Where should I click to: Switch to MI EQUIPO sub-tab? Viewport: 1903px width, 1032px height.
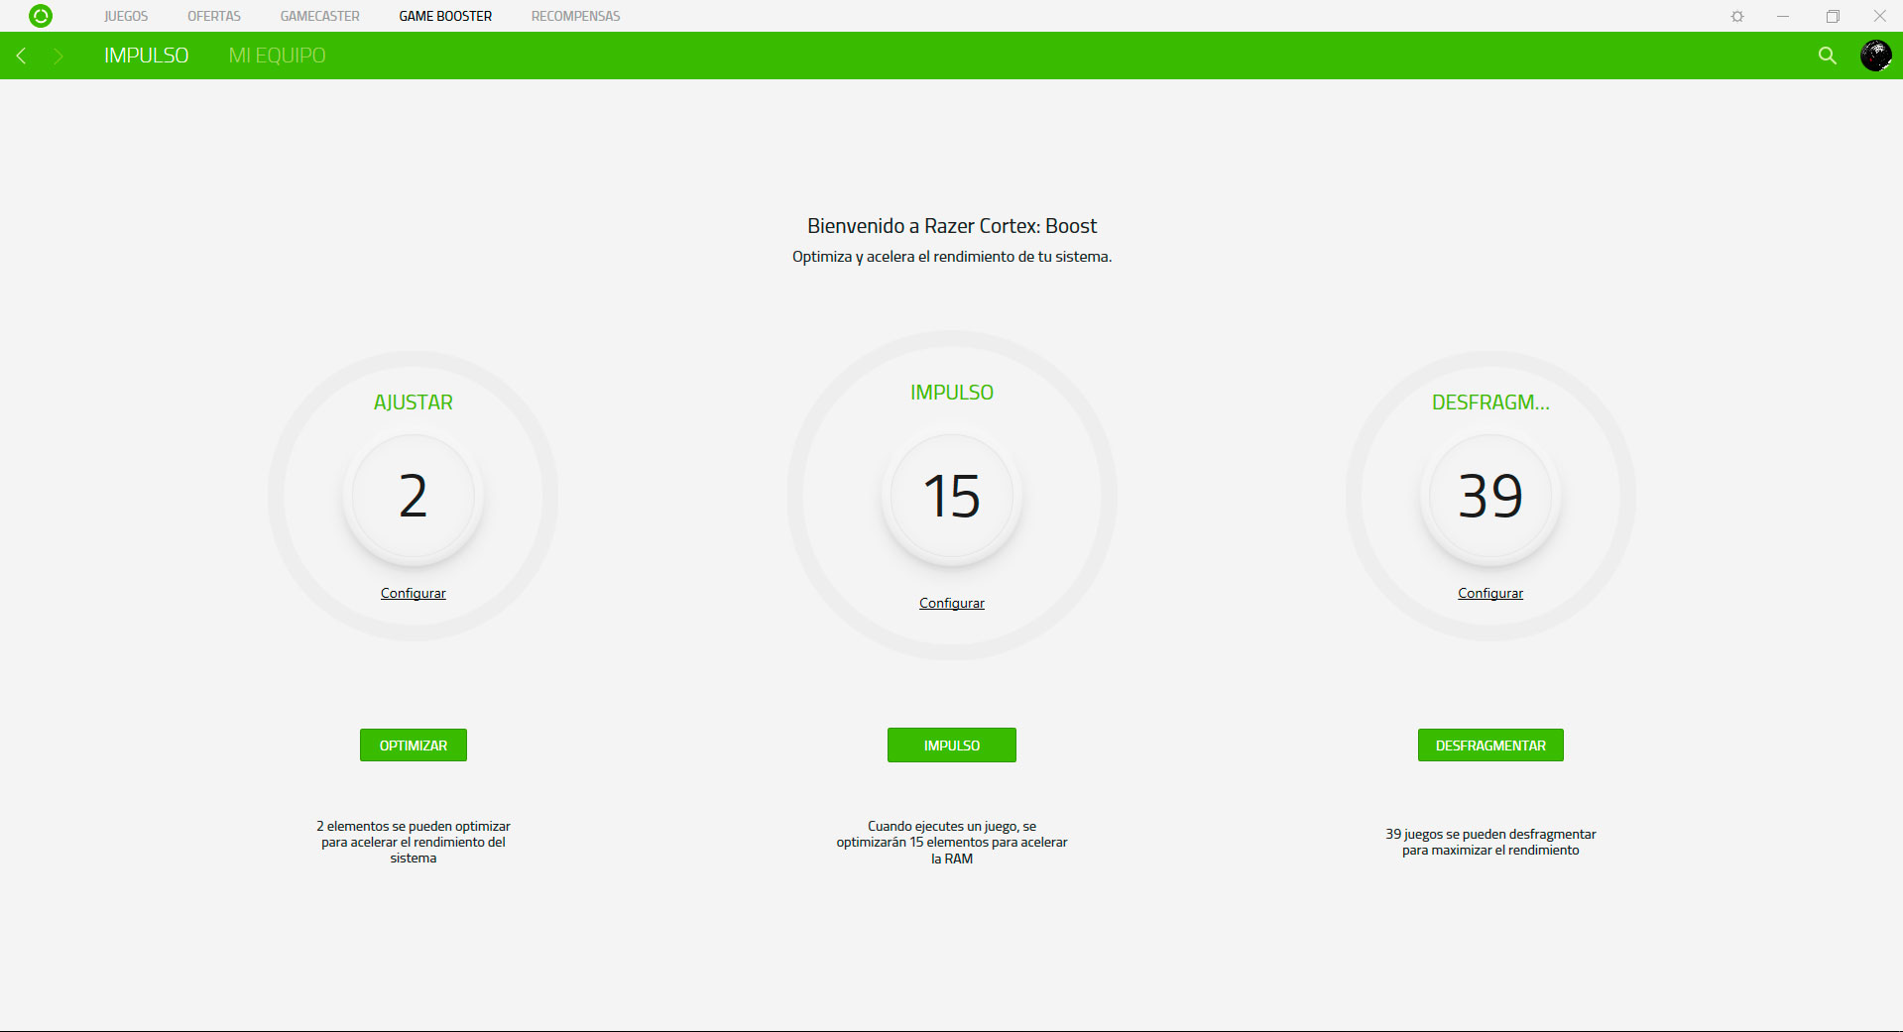(x=277, y=56)
